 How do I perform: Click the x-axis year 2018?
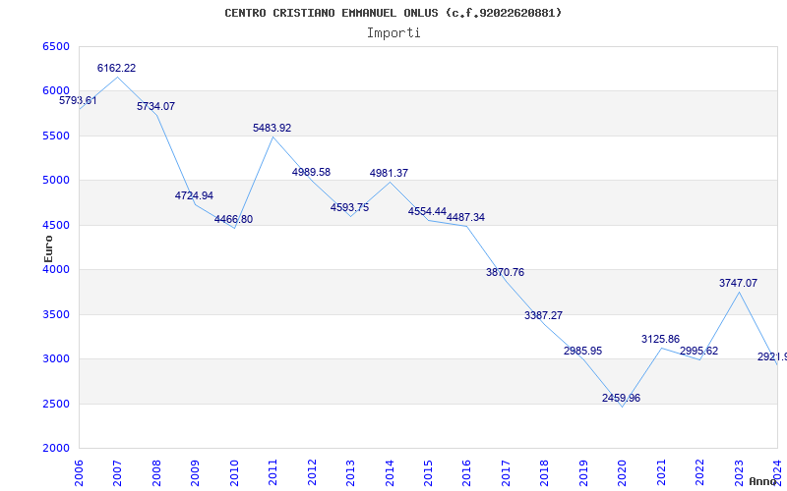(545, 472)
